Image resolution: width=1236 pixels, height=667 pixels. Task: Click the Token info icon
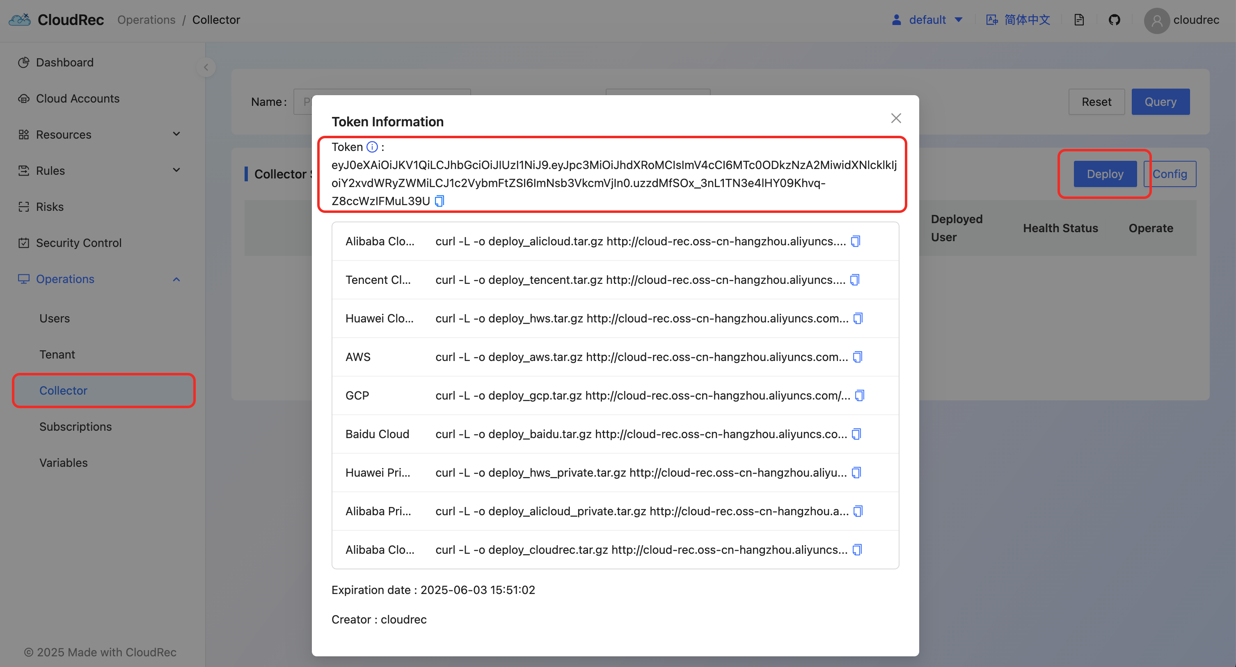click(372, 147)
